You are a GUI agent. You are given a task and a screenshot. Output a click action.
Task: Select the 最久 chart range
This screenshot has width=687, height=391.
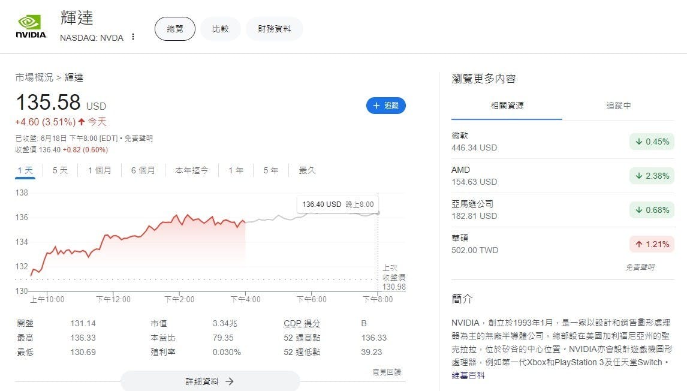point(307,170)
